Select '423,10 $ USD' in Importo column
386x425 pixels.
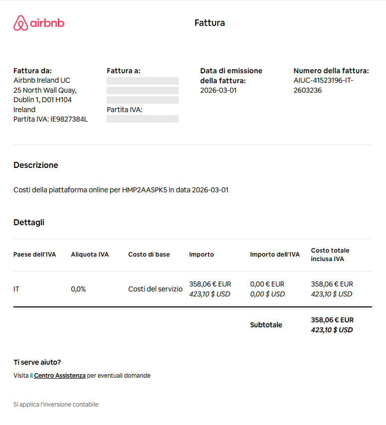210,294
